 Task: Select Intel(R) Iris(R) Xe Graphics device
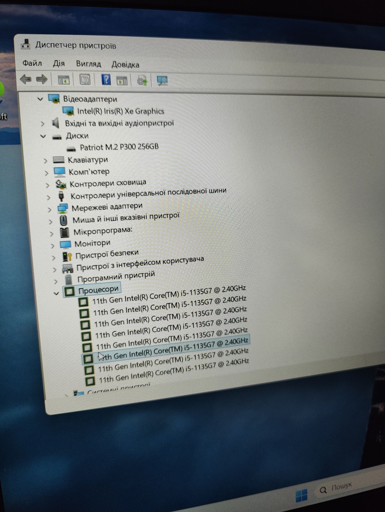click(121, 111)
